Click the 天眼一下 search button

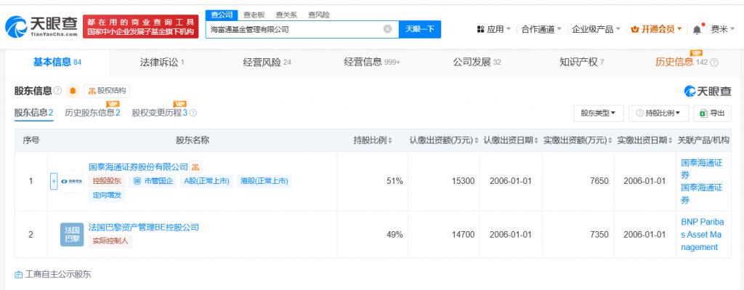[x=420, y=29]
